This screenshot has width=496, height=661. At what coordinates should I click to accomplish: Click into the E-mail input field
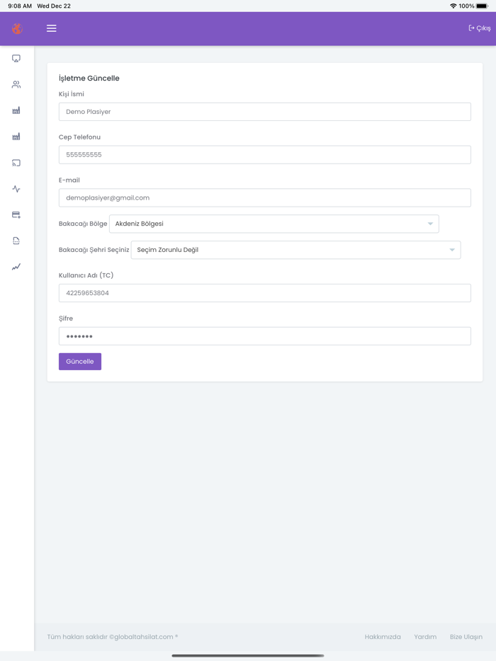(x=264, y=198)
